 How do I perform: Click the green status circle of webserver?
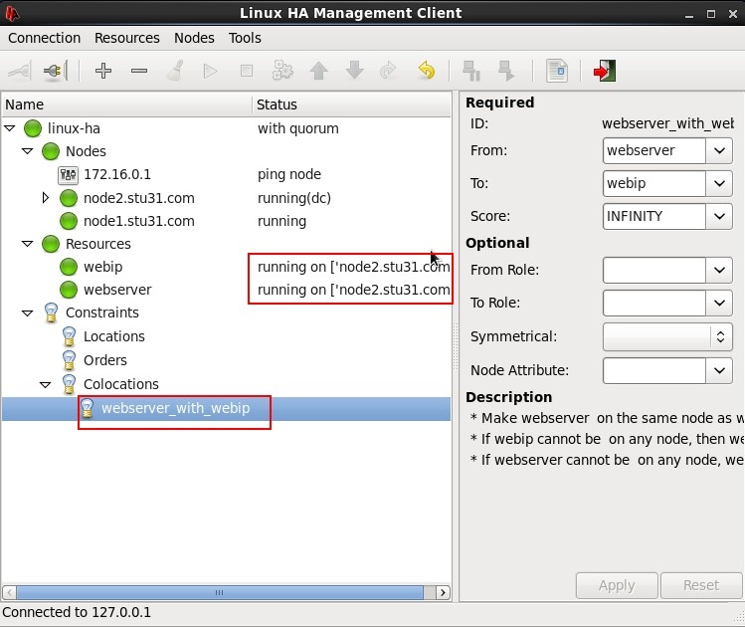click(69, 290)
